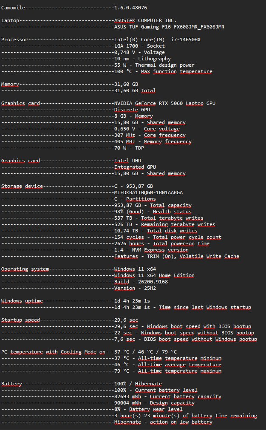Select the 10 nm - Lithography line
Image resolution: width=266 pixels, height=430 pixels.
pyautogui.click(x=143, y=59)
